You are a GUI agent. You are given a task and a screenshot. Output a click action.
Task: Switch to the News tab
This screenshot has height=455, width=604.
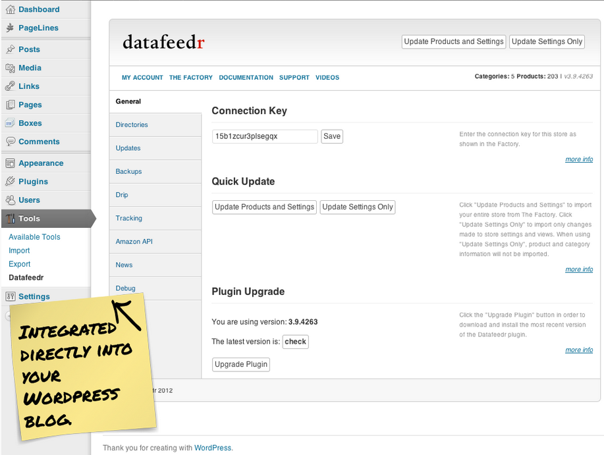(155, 265)
